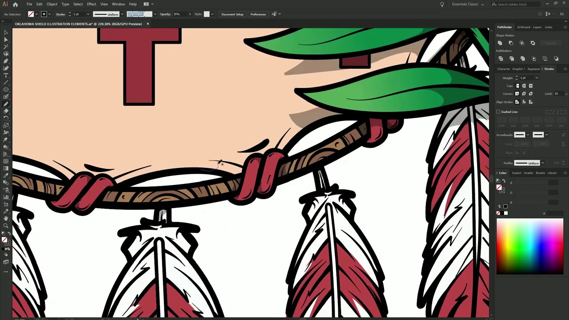Click the Minus Back pathfinder icon
The image size is (569, 320).
[556, 59]
